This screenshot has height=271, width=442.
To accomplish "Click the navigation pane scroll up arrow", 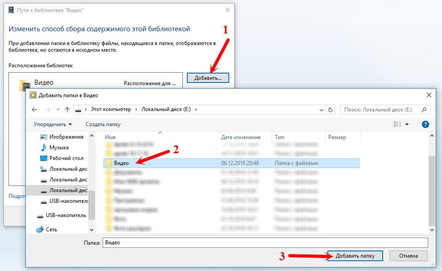I will click(91, 136).
